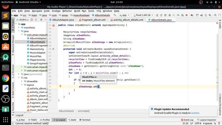Open the Pixel 2 API 28 device dropdown

click(x=143, y=15)
